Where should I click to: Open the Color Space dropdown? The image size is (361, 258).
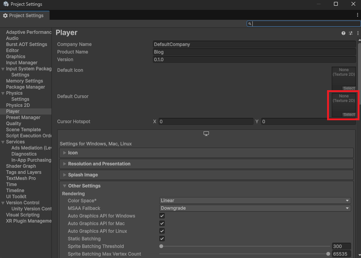point(255,201)
